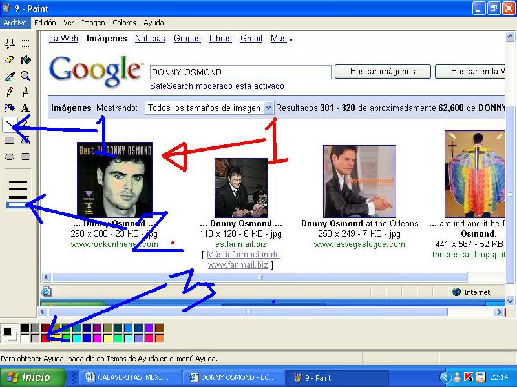Choose the thickest line width option
This screenshot has width=517, height=387.
pos(18,205)
